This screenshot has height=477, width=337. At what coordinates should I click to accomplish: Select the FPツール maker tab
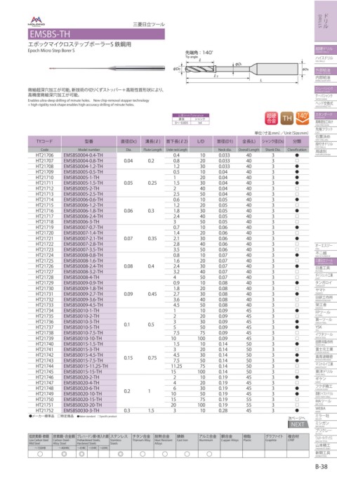coord(325,313)
